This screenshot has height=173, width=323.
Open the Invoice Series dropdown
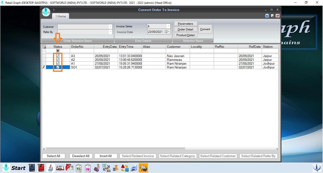tap(168, 26)
